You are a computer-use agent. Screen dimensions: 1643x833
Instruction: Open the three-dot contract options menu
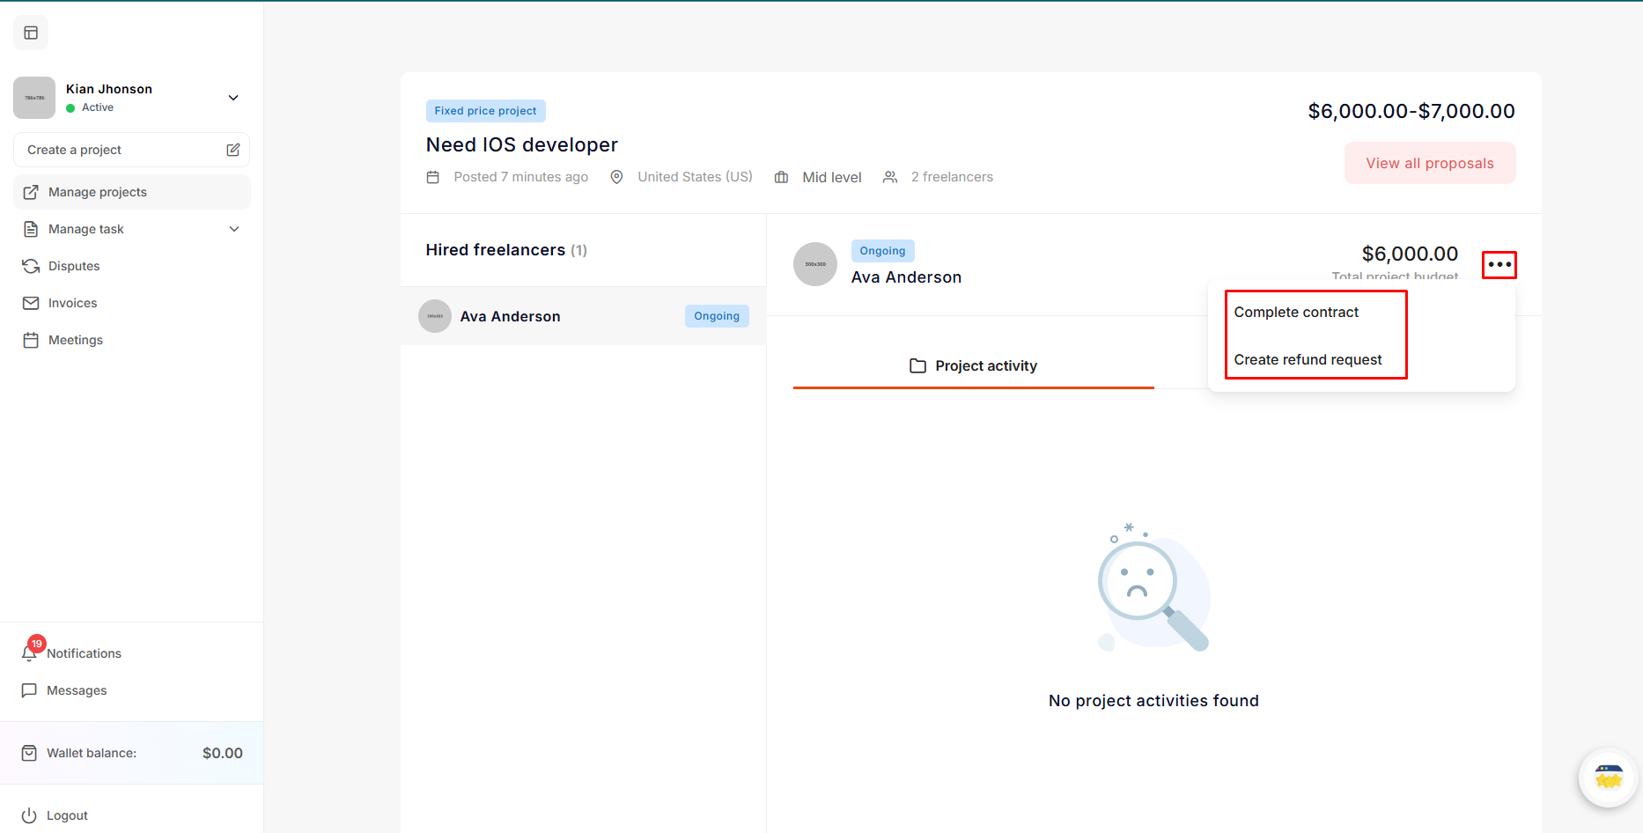tap(1499, 264)
